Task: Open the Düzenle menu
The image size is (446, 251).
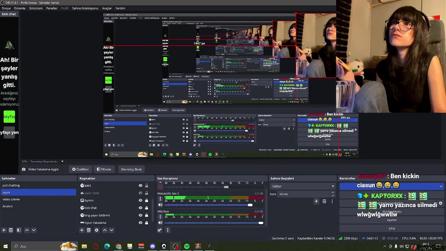Action: (20, 8)
